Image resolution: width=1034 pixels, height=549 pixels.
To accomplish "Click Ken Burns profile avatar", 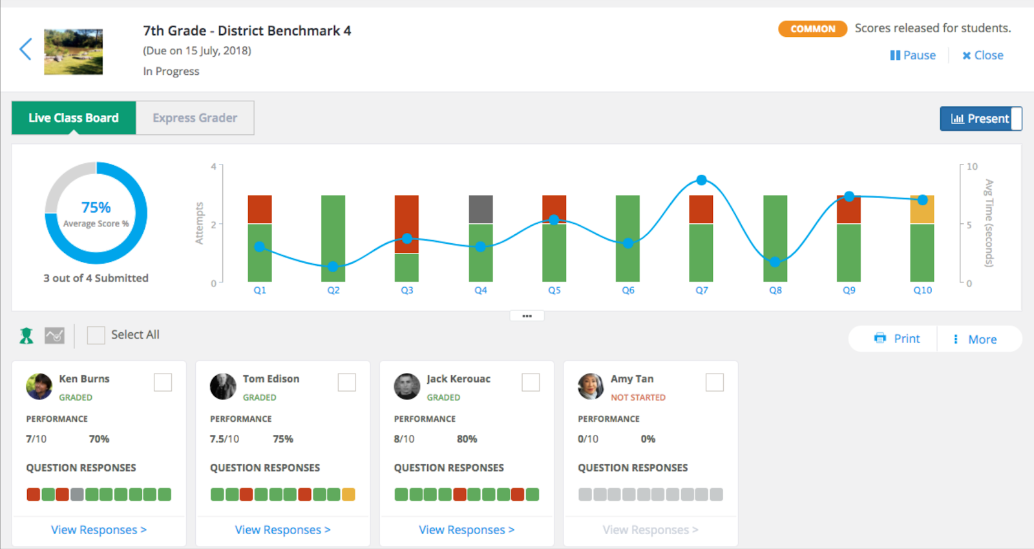I will [x=39, y=386].
